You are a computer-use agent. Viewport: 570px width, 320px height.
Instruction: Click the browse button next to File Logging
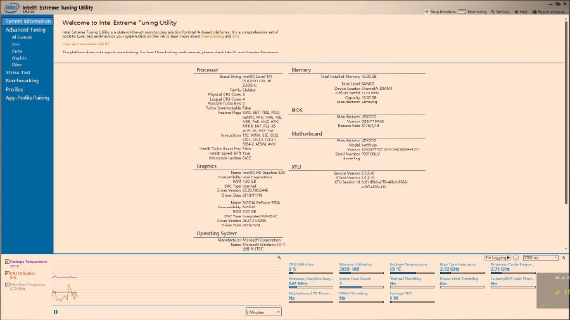[x=516, y=257]
